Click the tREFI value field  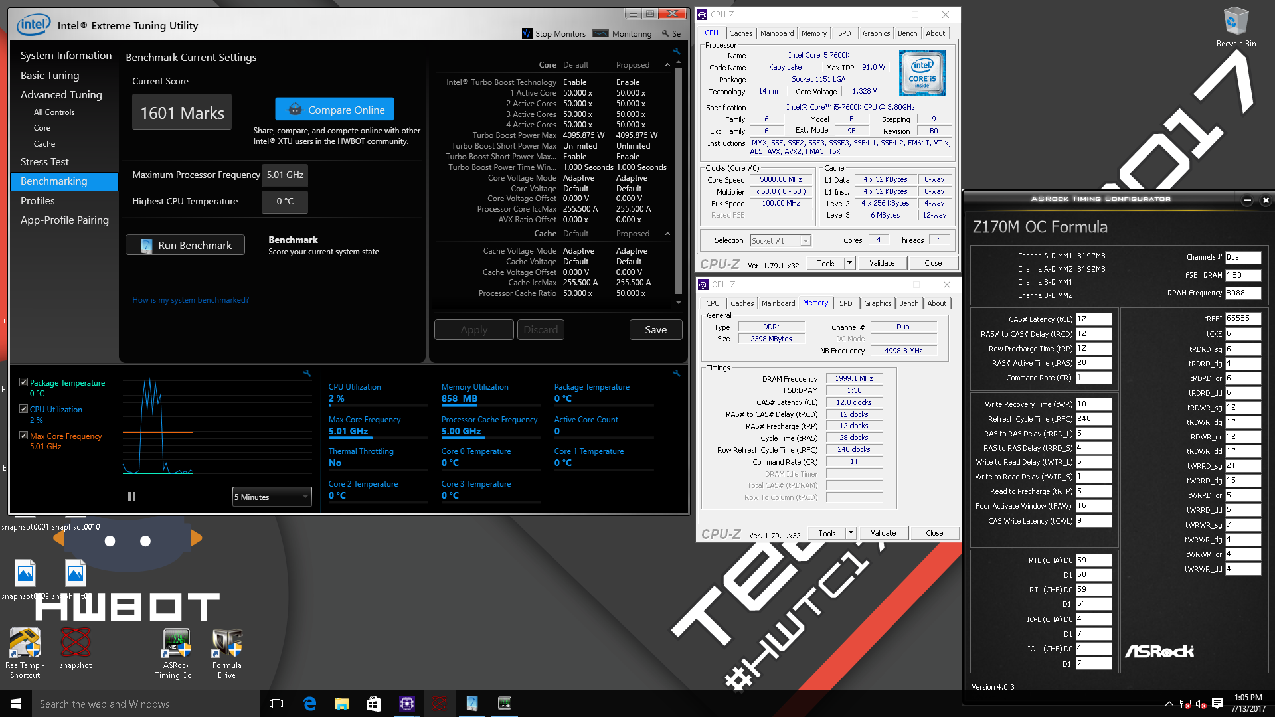pyautogui.click(x=1242, y=319)
